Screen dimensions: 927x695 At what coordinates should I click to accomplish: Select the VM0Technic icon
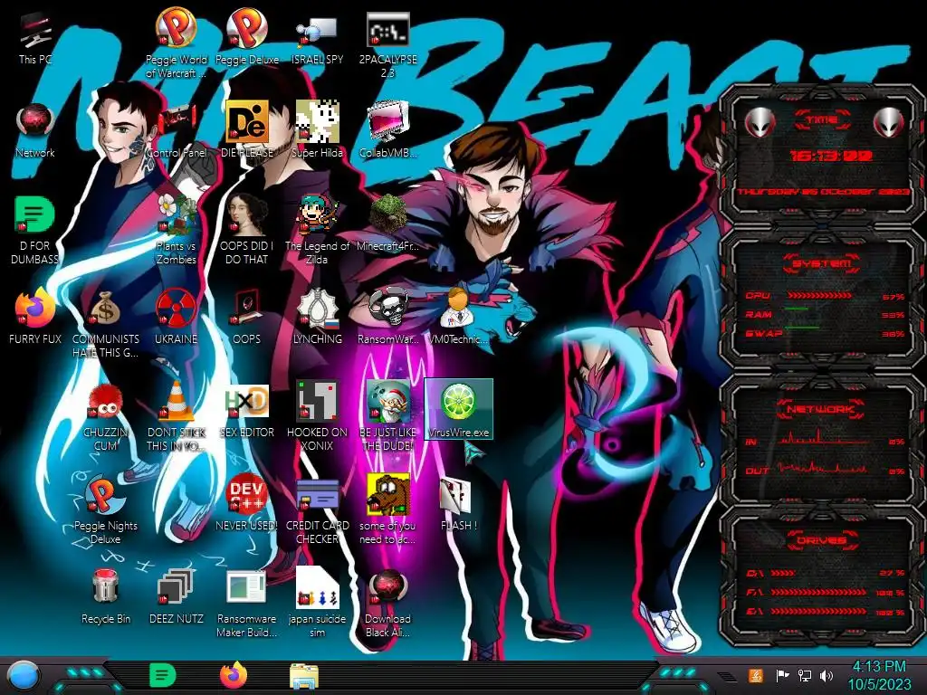[458, 316]
